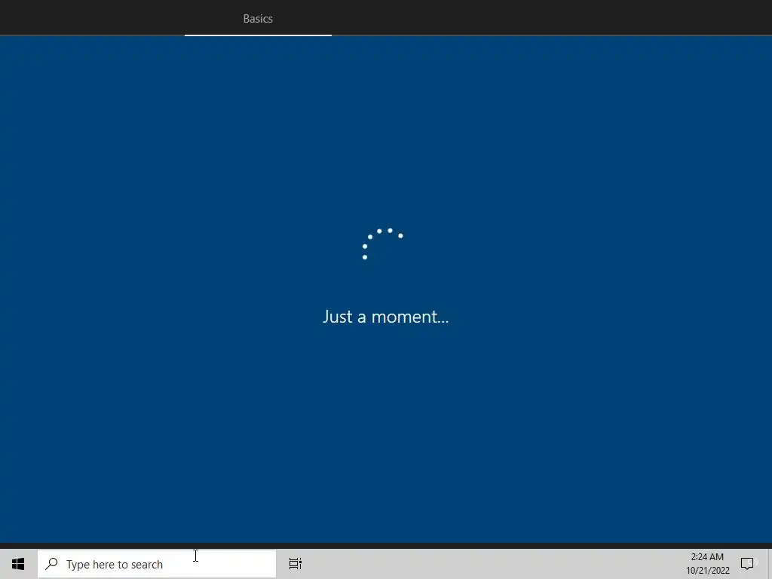Open the Windows Start menu
Image resolution: width=772 pixels, height=579 pixels.
coord(18,564)
